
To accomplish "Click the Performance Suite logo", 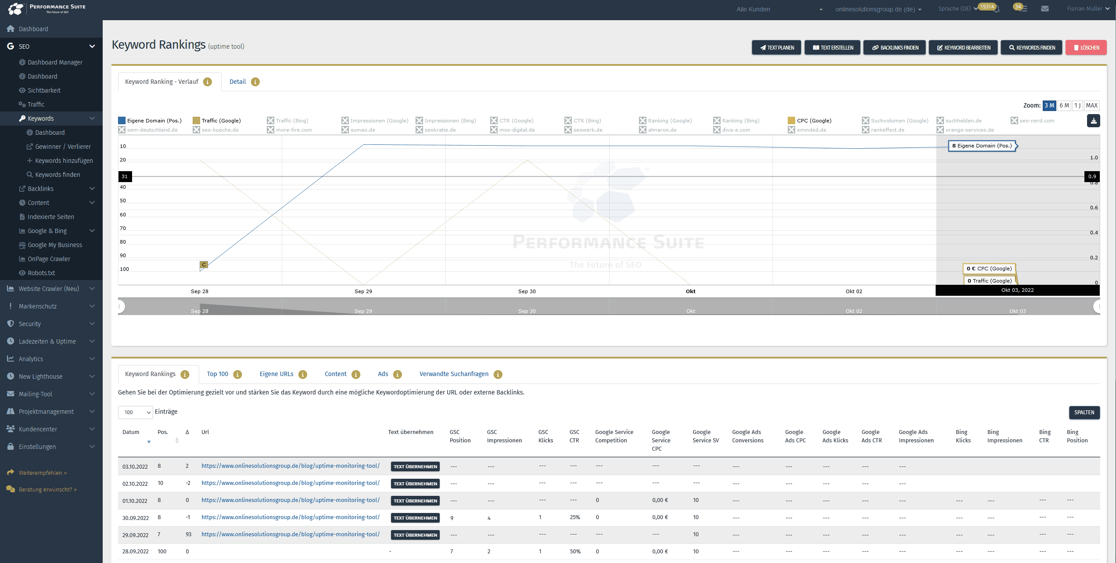I will tap(46, 9).
